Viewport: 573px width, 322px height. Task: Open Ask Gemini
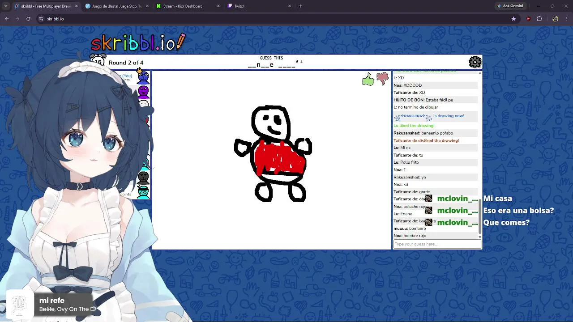510,6
